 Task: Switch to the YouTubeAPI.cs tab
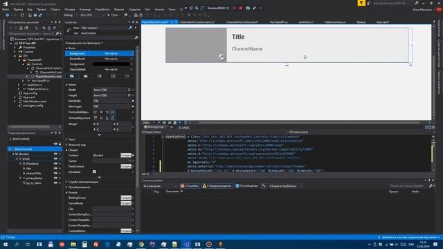coord(278,21)
